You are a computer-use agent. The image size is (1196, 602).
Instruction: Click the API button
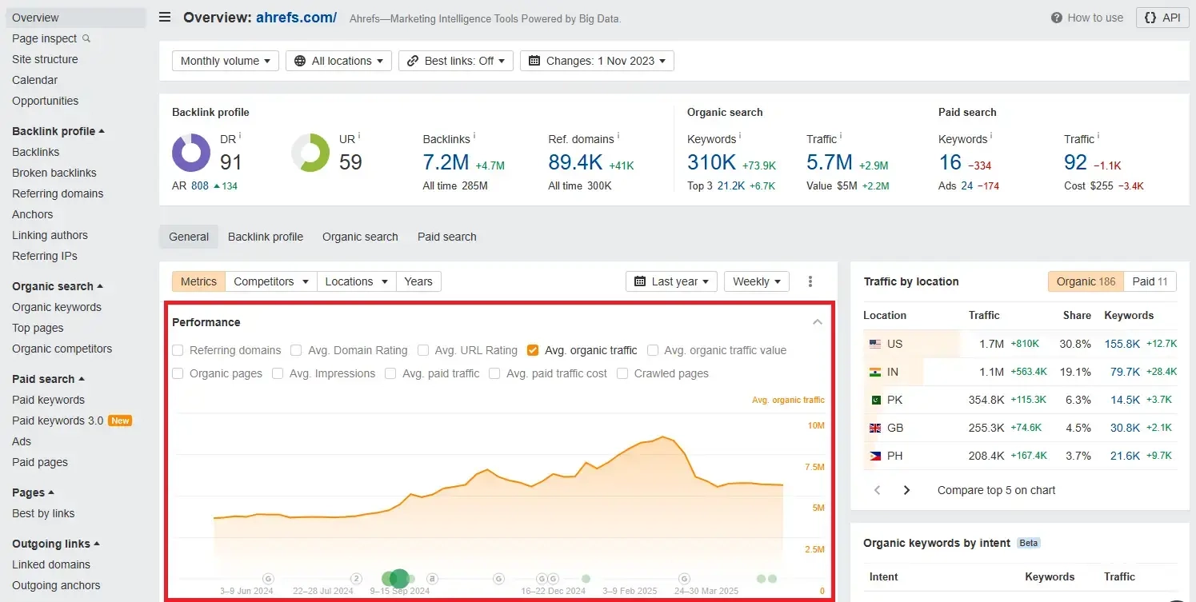(x=1162, y=18)
